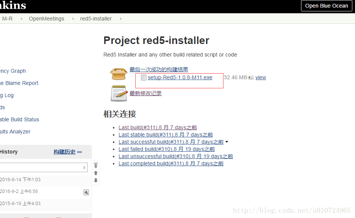Open Last failed build (#310) link
Screen dimensions: 355x218
point(166,149)
